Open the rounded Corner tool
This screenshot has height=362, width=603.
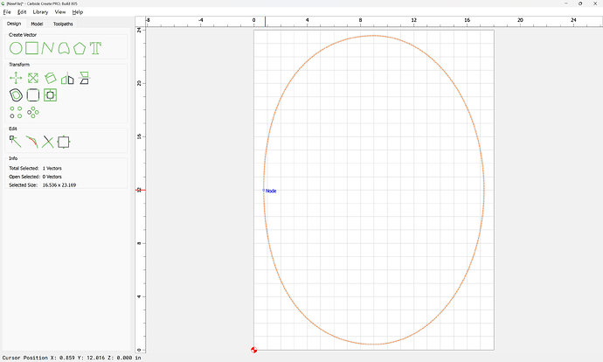tap(33, 95)
